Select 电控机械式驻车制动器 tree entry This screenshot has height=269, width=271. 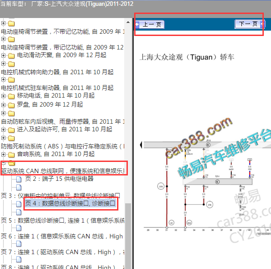(x=57, y=88)
